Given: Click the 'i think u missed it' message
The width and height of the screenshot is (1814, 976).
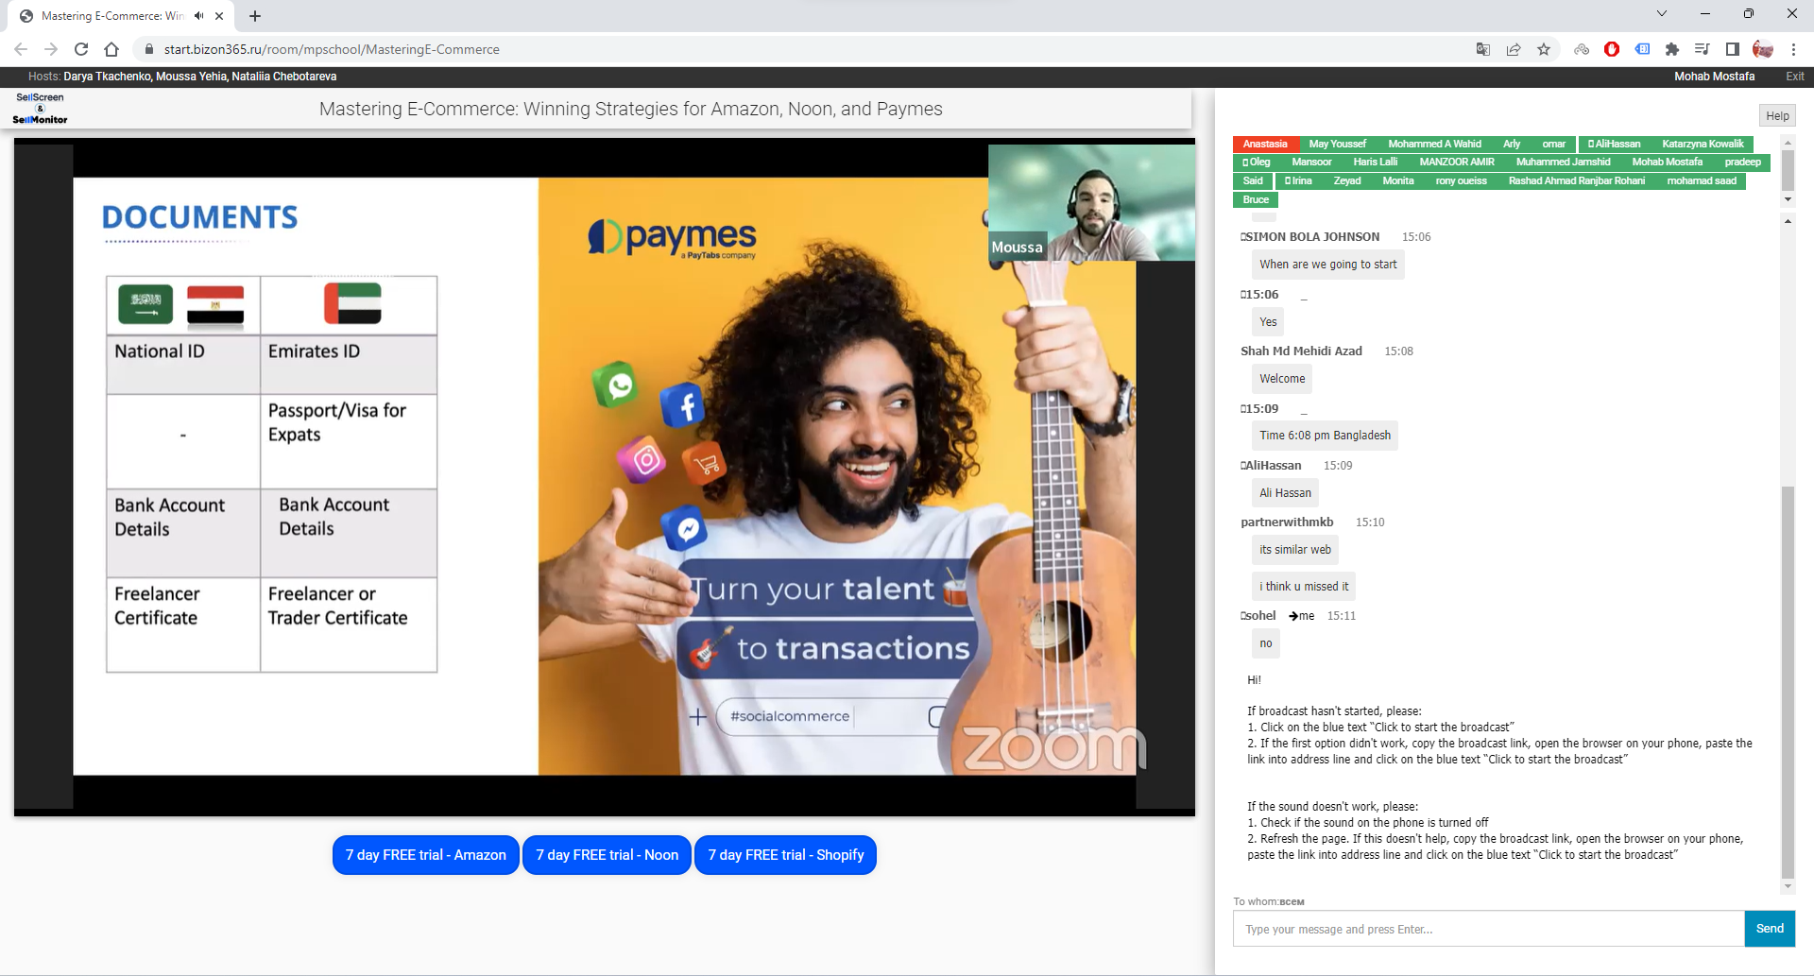Looking at the screenshot, I should pos(1304,587).
